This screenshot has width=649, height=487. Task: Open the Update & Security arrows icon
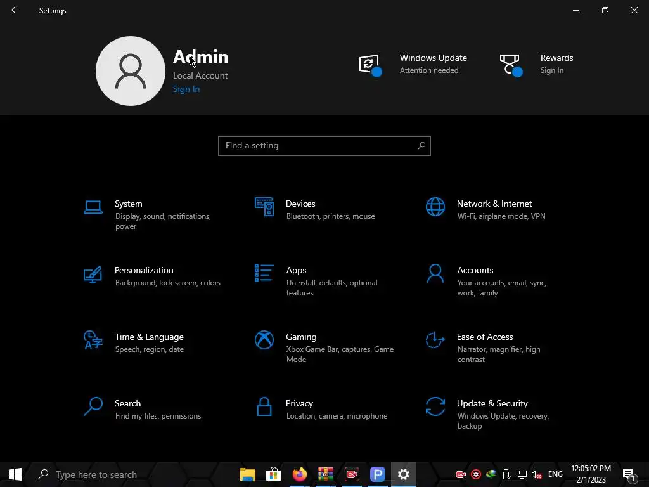point(435,406)
